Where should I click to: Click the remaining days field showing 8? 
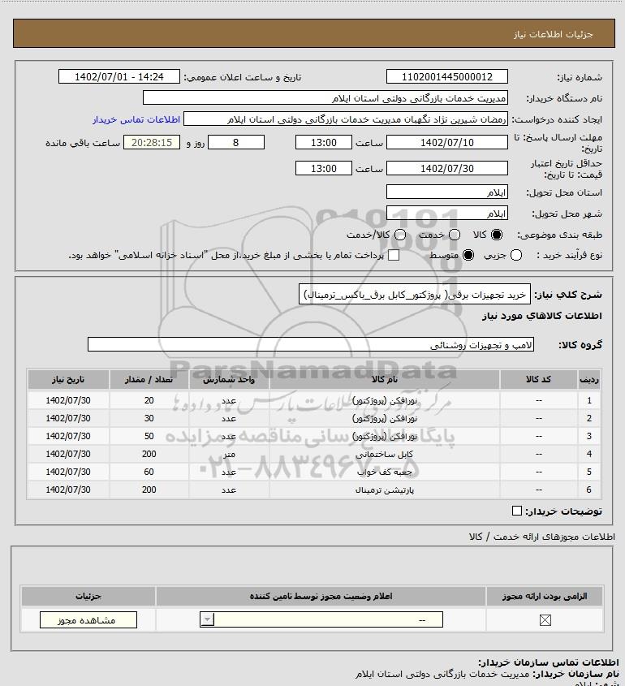pyautogui.click(x=235, y=143)
